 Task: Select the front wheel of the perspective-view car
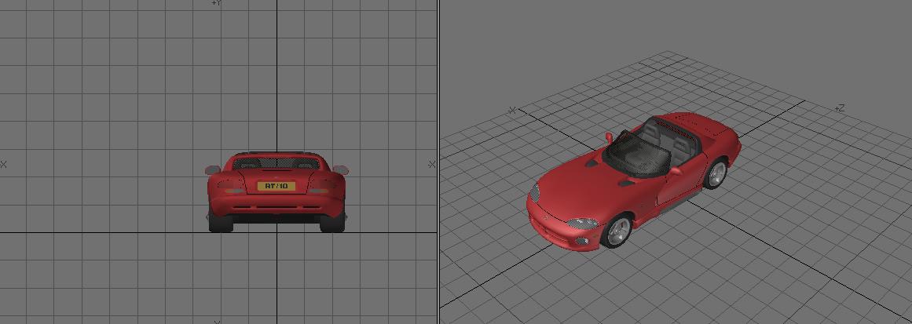point(617,231)
